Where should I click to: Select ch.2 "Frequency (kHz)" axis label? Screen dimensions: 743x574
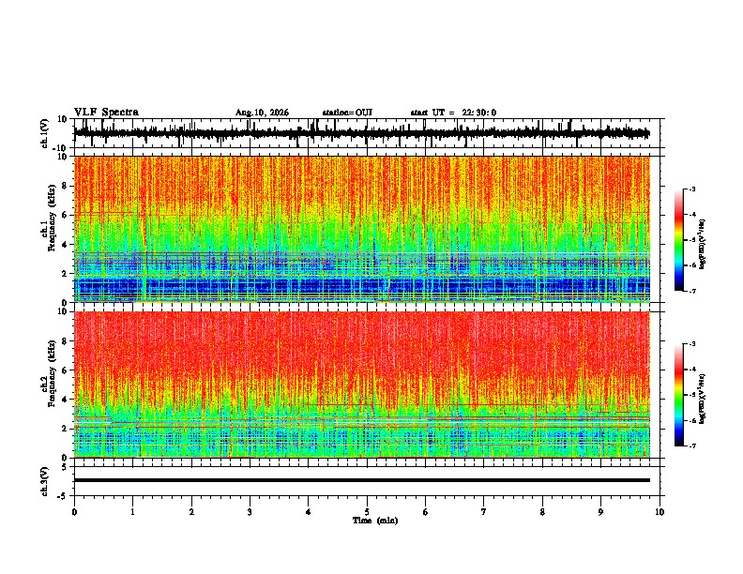tap(52, 373)
